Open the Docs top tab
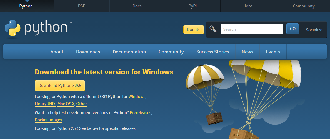The image size is (330, 139). [x=137, y=6]
